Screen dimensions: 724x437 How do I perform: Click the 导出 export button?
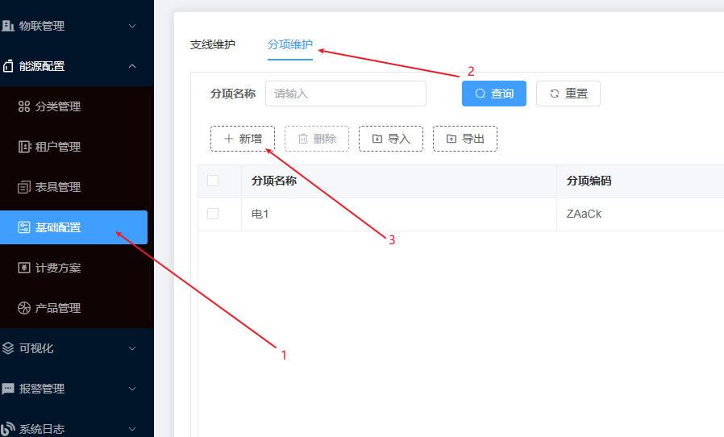[465, 139]
